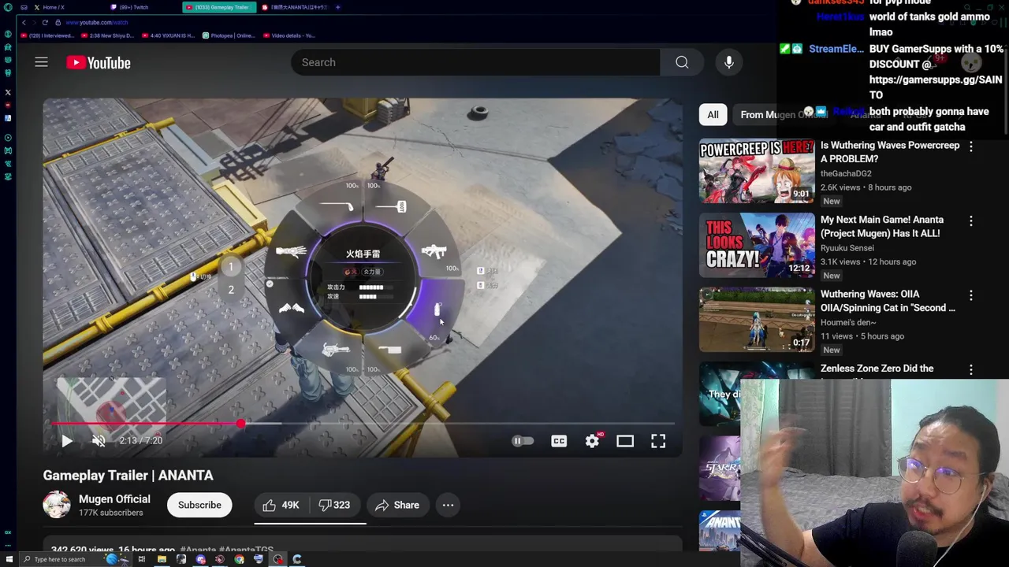Select the From Mugen Official chip

click(784, 115)
